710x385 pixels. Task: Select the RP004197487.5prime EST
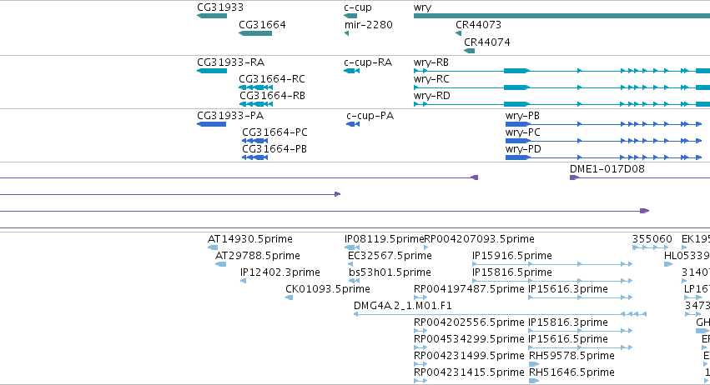coord(420,297)
